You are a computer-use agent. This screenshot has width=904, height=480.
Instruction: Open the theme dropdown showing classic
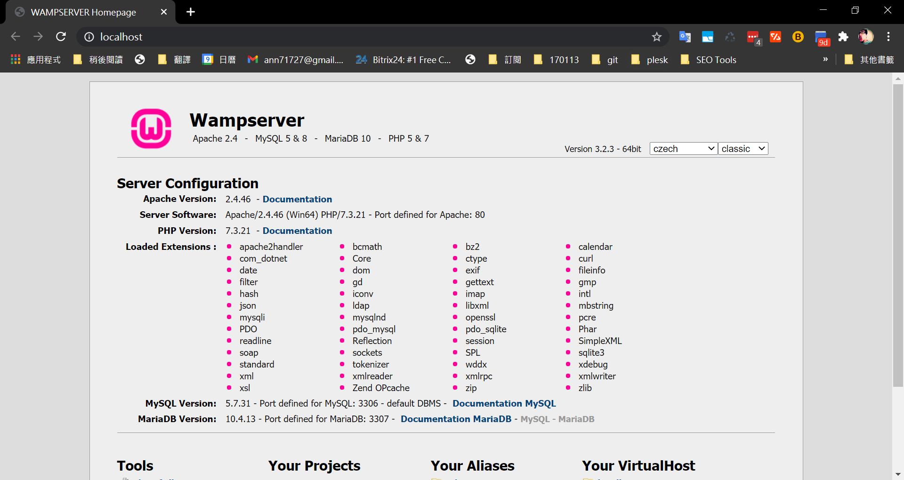tap(743, 149)
